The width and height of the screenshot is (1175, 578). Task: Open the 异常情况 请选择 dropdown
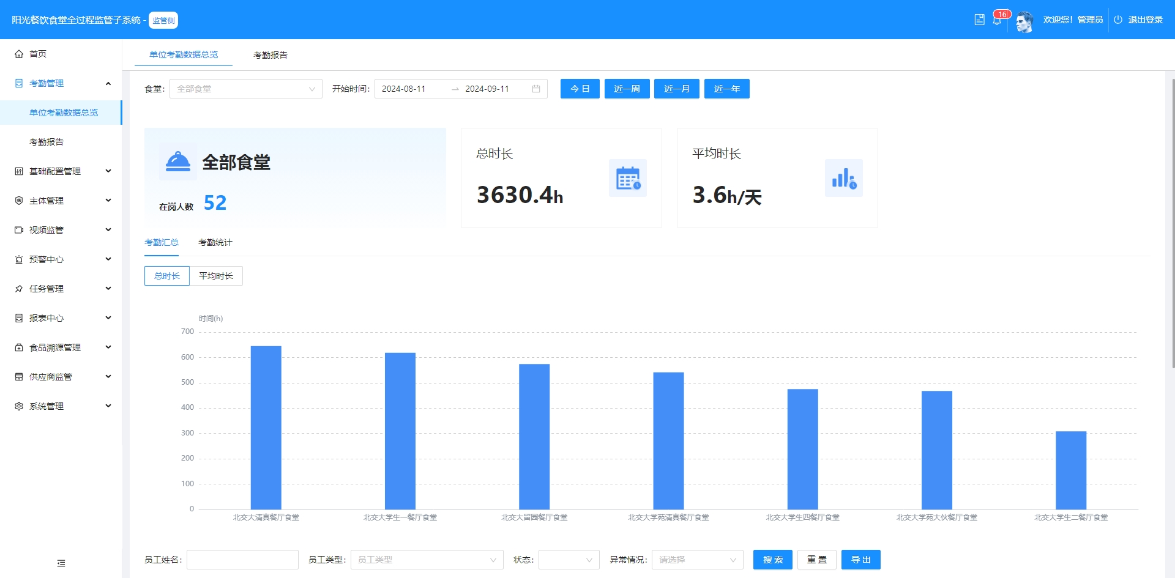click(x=698, y=560)
